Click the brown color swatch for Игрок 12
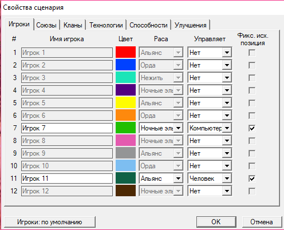The width and height of the screenshot is (284, 230). [x=125, y=191]
